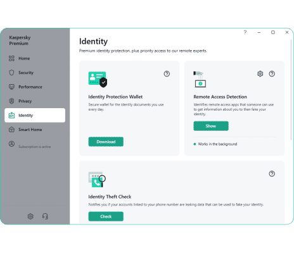Viewport: 294px width, 253px height.
Task: Download the Identity Protection Wallet
Action: pos(106,142)
